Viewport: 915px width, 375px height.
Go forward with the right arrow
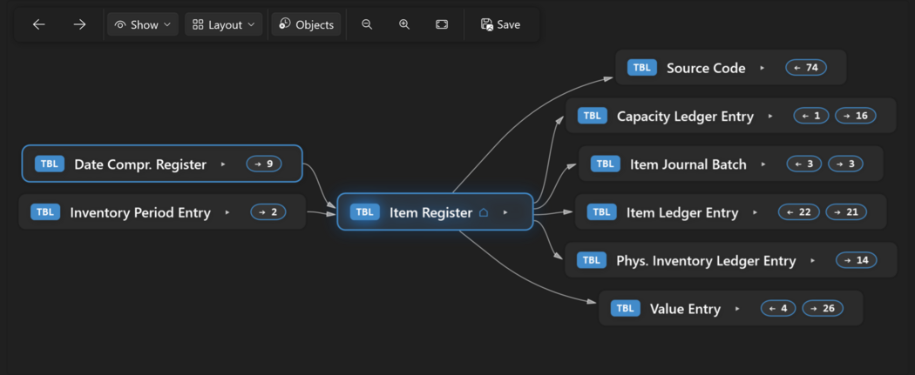[79, 24]
